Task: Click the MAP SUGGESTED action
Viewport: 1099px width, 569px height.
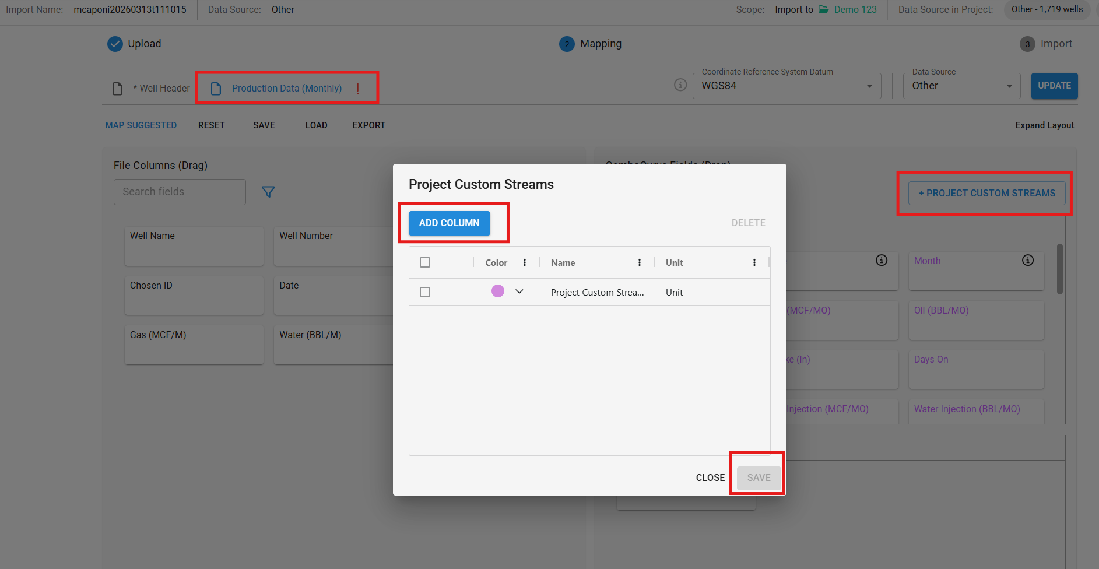Action: (141, 125)
